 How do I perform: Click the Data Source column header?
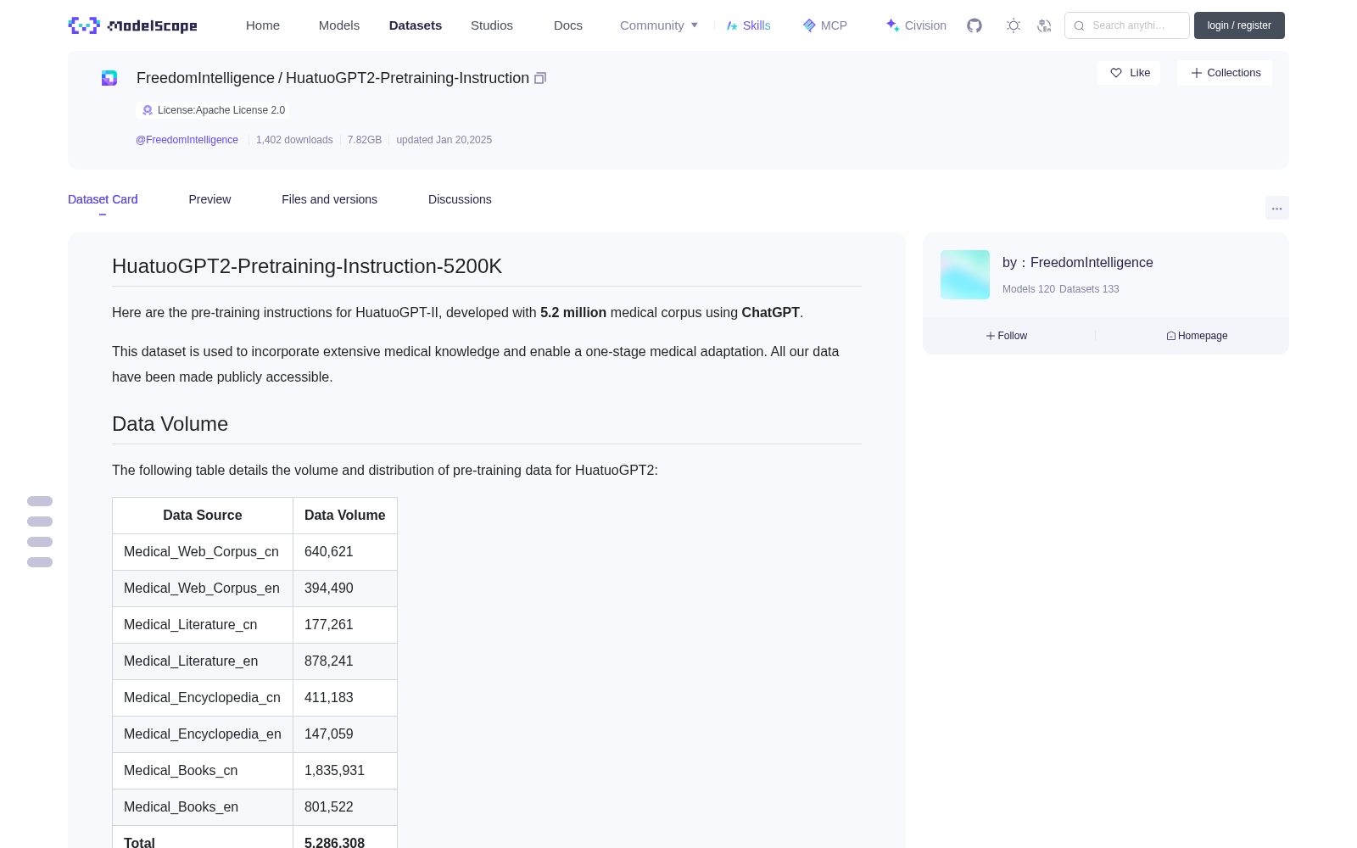(x=203, y=516)
